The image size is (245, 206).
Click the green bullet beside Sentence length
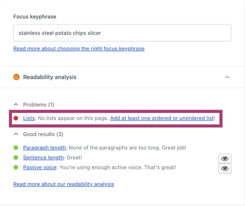16,157
